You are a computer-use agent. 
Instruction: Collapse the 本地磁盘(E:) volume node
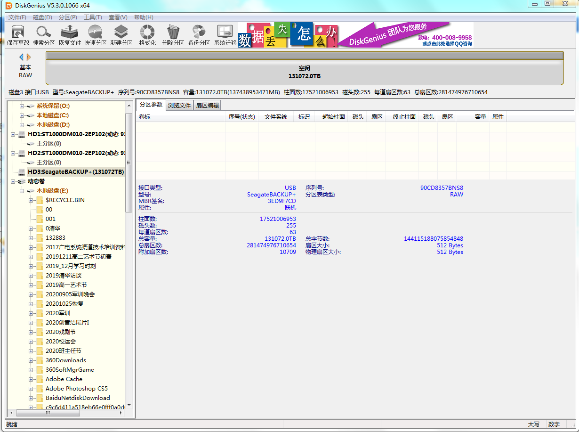coord(22,191)
